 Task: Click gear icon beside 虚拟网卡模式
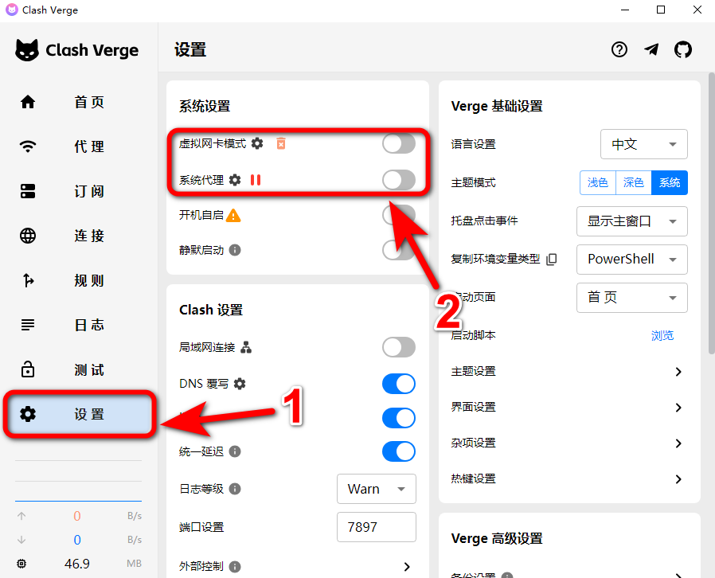coord(257,143)
